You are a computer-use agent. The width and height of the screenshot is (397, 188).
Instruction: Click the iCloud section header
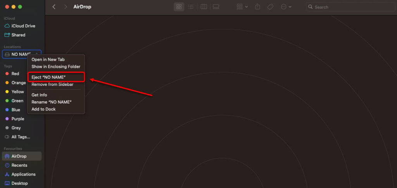[9, 19]
